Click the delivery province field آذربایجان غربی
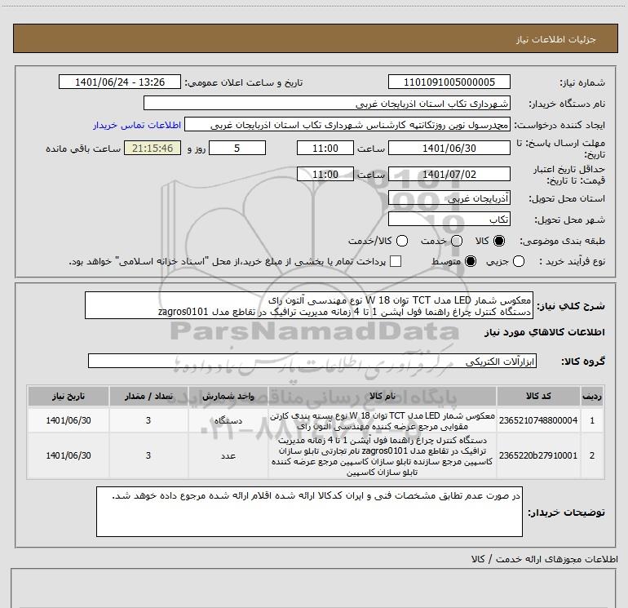The height and width of the screenshot is (608, 628). [449, 198]
